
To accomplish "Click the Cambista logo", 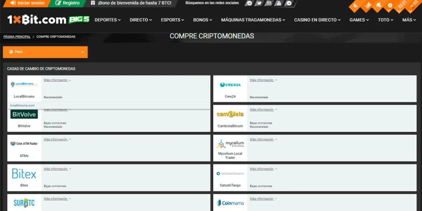I will [230, 114].
